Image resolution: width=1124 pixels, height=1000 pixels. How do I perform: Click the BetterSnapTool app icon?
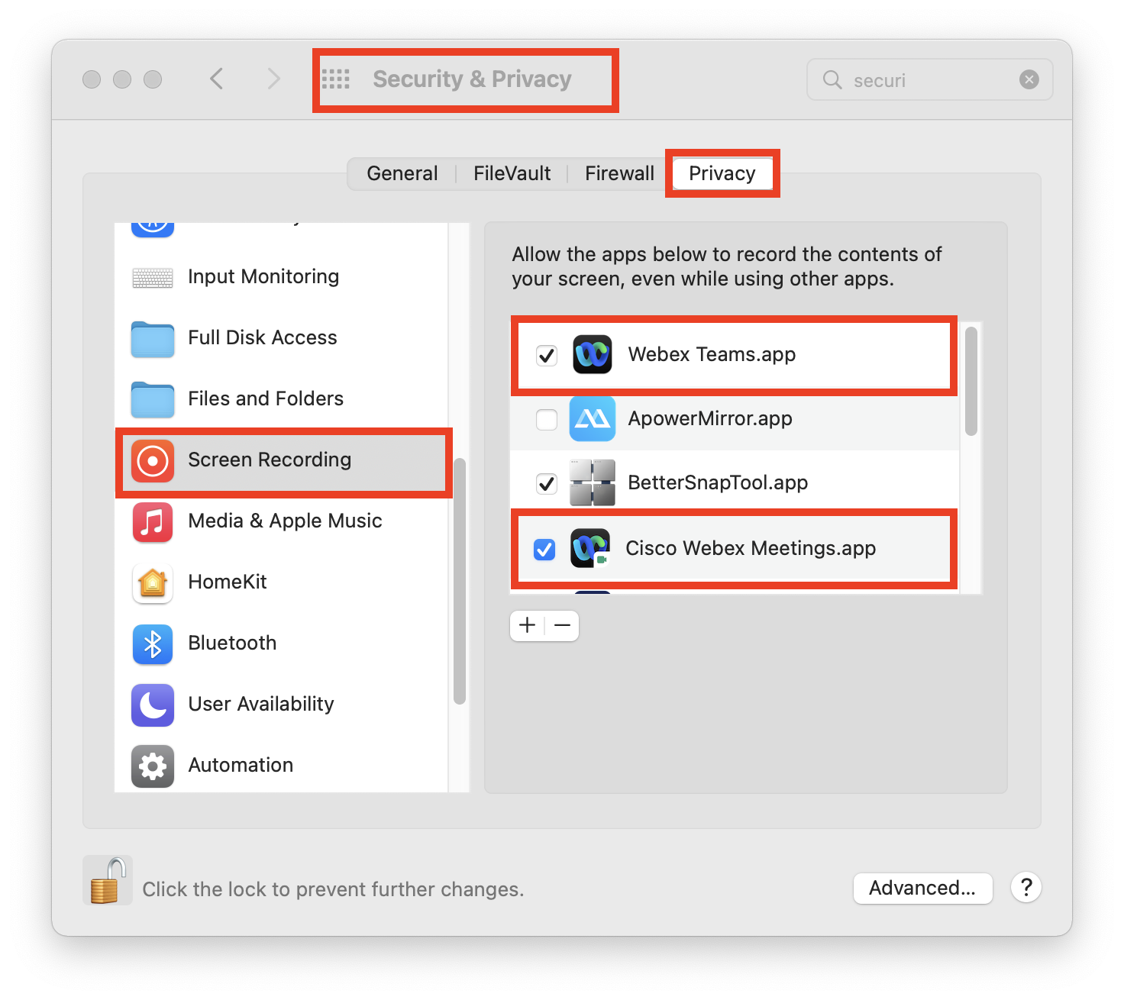[x=593, y=482]
